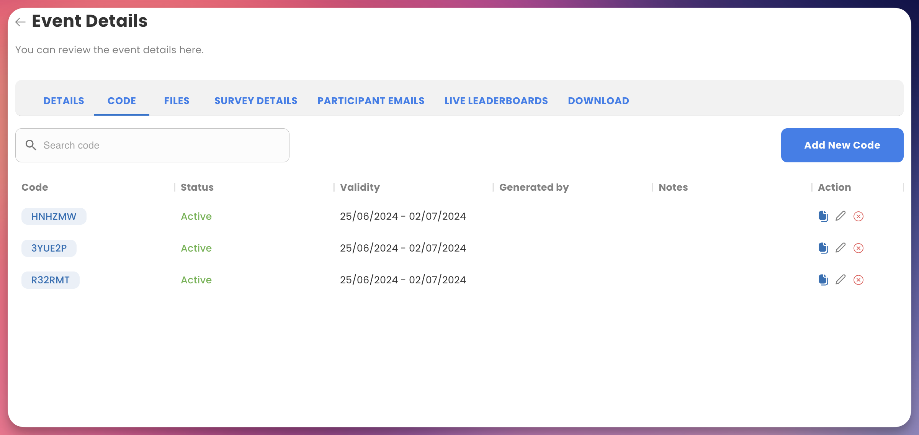Viewport: 919px width, 435px height.
Task: Click the HNHZMW code badge
Action: pos(54,216)
